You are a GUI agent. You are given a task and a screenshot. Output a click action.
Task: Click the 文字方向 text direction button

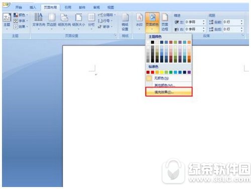point(39,21)
